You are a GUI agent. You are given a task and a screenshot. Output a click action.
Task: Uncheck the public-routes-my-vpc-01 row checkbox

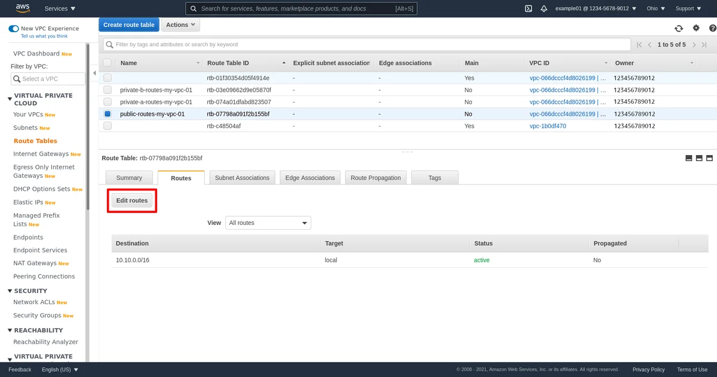(108, 114)
